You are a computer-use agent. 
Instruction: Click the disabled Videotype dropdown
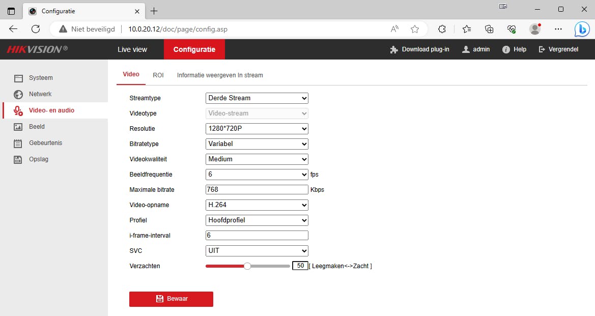point(257,113)
